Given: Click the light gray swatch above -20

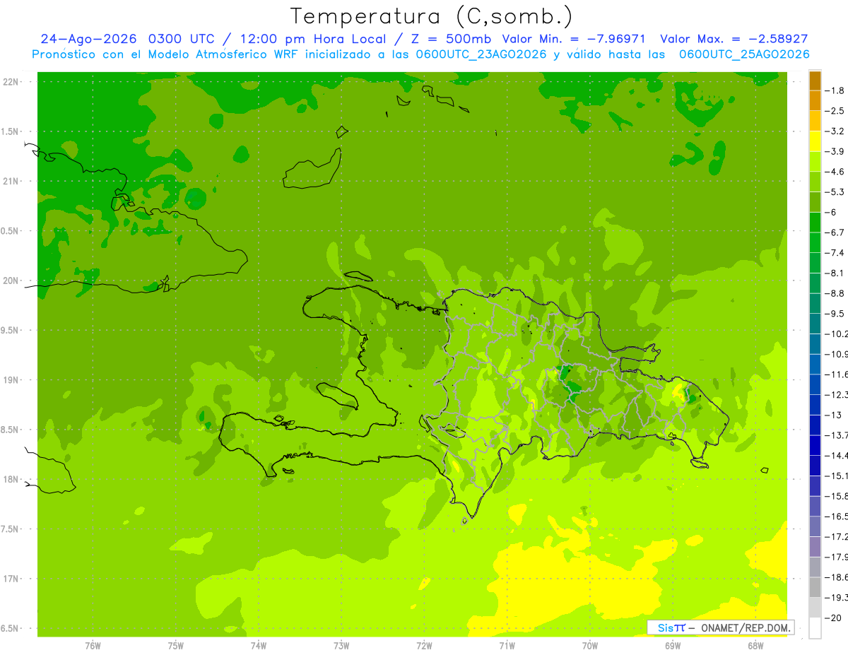Looking at the screenshot, I should [x=815, y=608].
